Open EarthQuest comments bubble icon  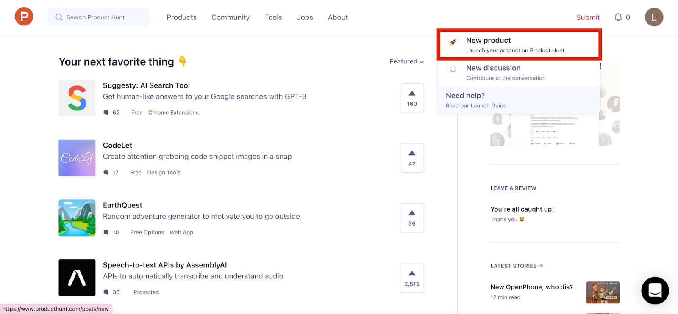point(106,232)
